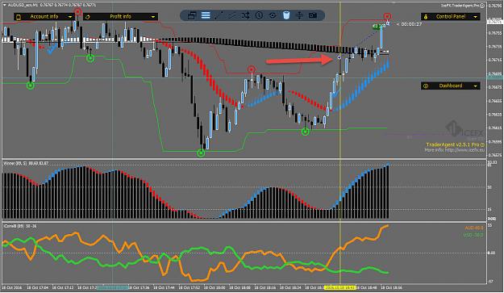Image resolution: width=504 pixels, height=293 pixels.
Task: Click the circle-on-line toolbar icon
Action: (273, 15)
